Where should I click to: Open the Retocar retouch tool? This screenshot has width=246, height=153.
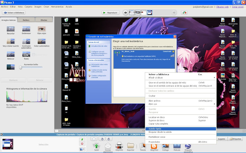tap(11, 54)
